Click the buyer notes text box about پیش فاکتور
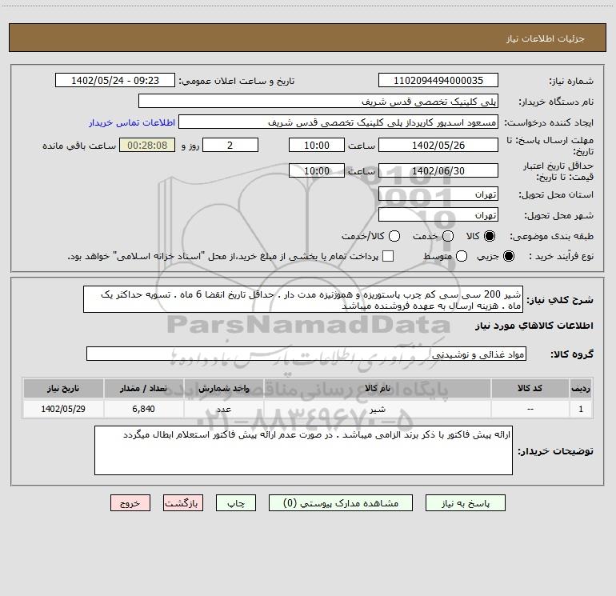The width and height of the screenshot is (616, 596). coord(303,450)
